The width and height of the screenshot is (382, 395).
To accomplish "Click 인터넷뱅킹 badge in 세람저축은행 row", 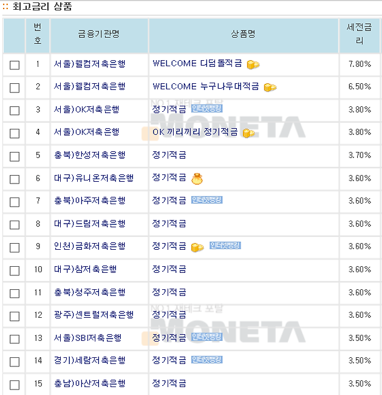I will (206, 360).
